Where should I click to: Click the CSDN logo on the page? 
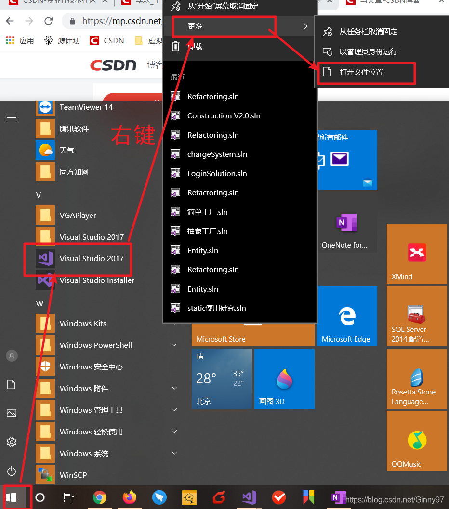(x=113, y=65)
